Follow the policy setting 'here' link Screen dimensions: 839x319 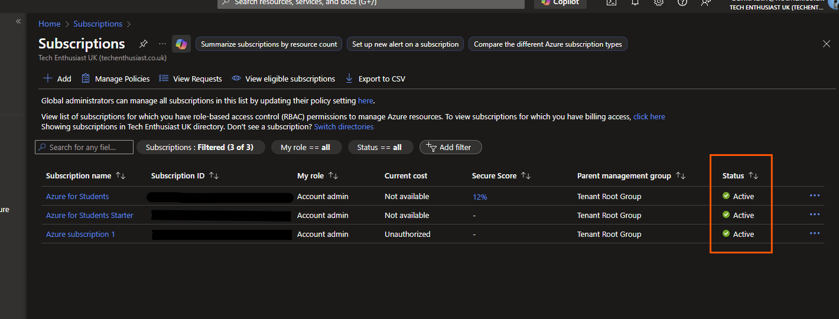tap(365, 101)
